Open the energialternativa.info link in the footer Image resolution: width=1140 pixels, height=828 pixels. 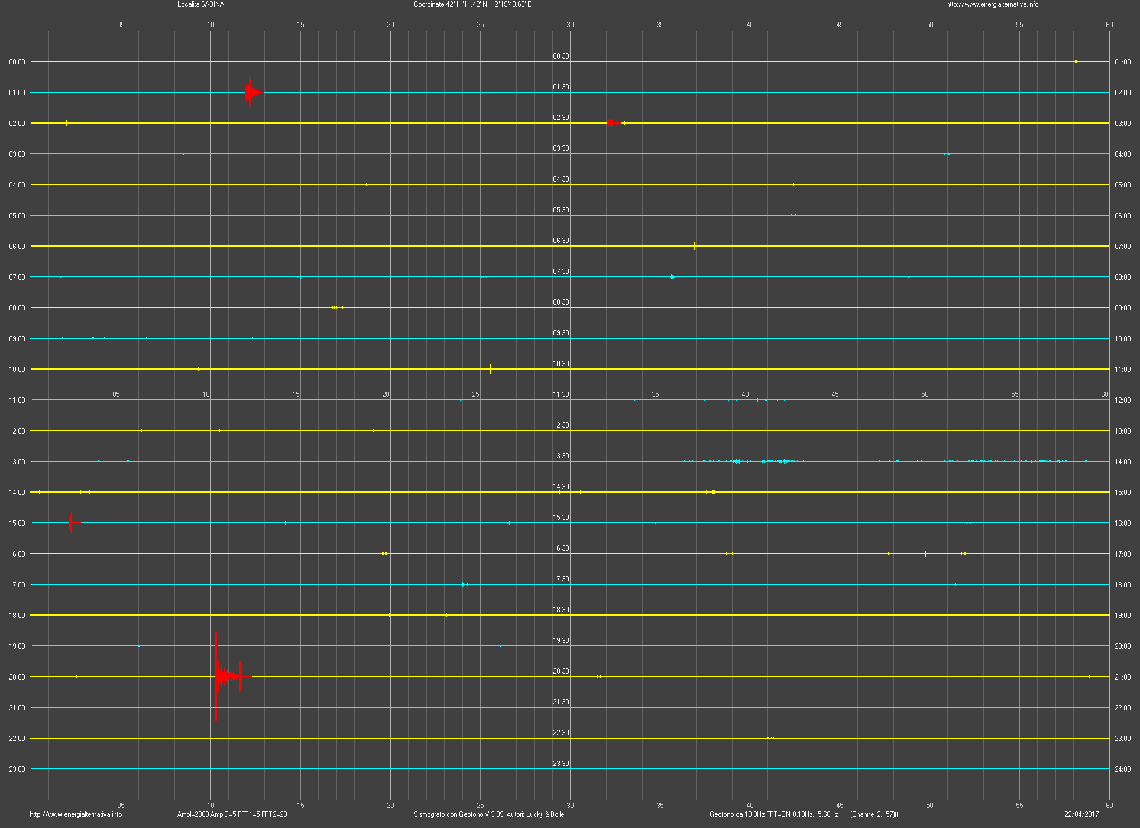click(x=76, y=814)
